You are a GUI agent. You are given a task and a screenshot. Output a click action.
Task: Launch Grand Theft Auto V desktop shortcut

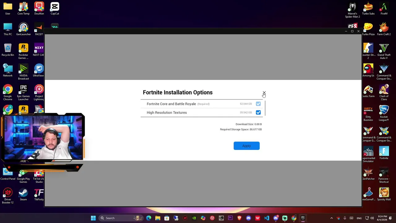click(x=384, y=51)
